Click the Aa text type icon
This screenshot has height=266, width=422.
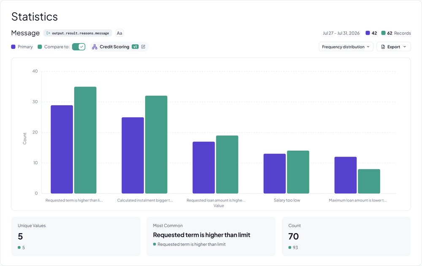pyautogui.click(x=119, y=33)
